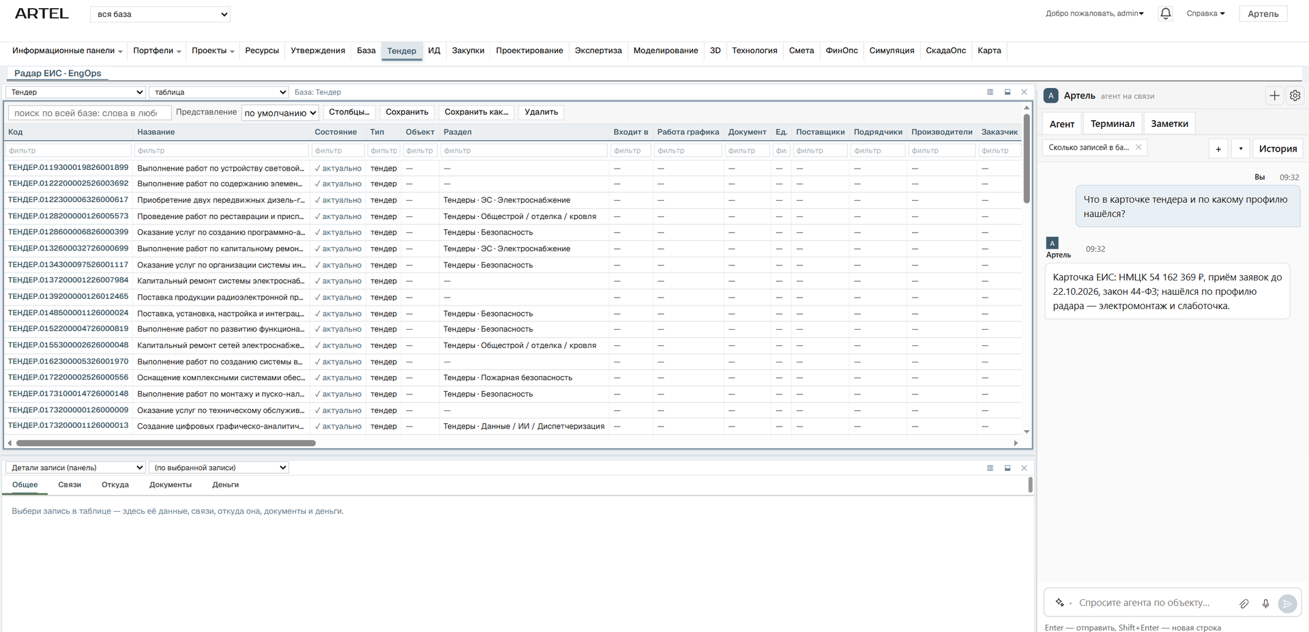Open the notifications bell
1309x632 pixels.
(x=1165, y=14)
